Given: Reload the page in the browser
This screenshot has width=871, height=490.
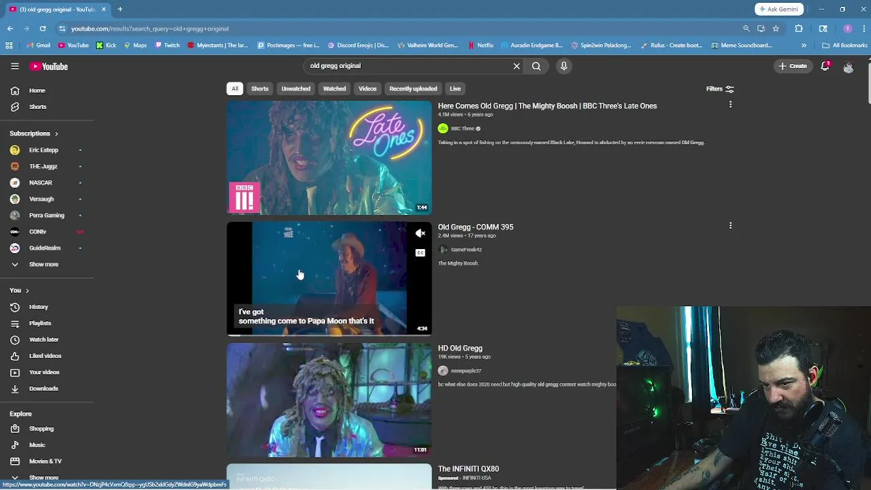Looking at the screenshot, I should 43,29.
